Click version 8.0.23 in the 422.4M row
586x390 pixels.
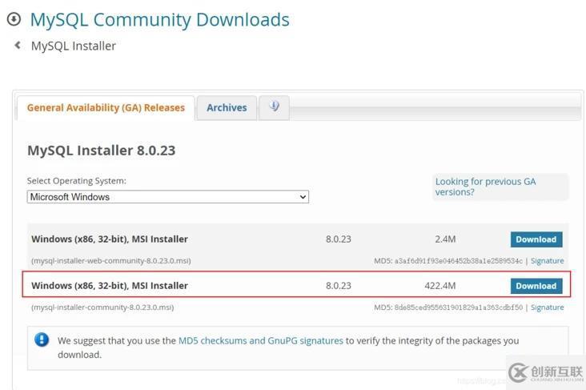click(338, 286)
